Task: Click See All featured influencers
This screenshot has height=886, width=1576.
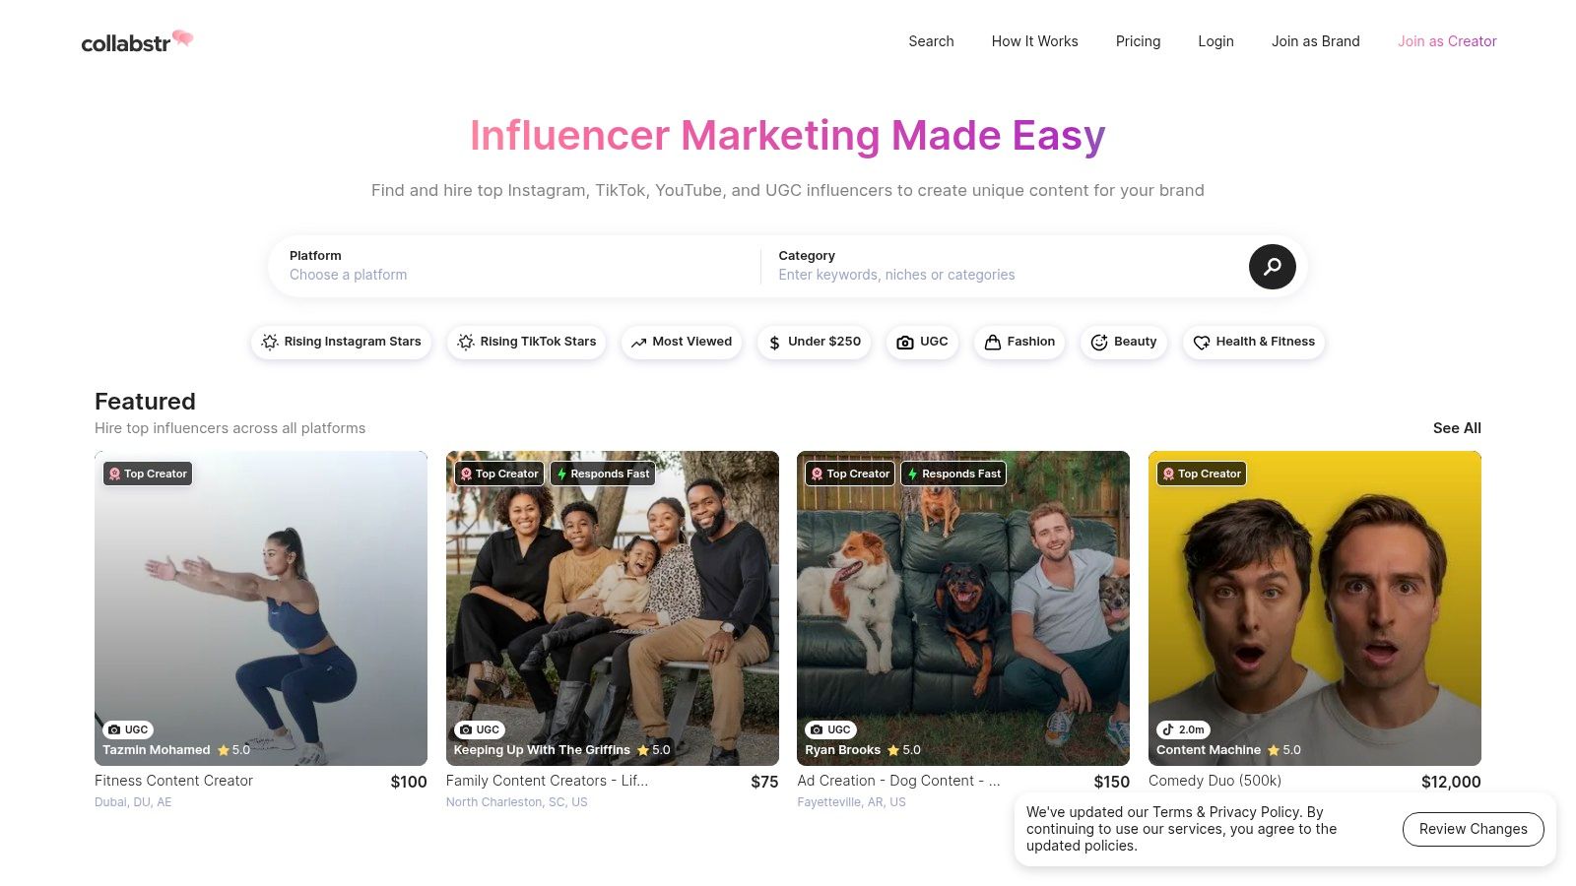Action: coord(1457,428)
